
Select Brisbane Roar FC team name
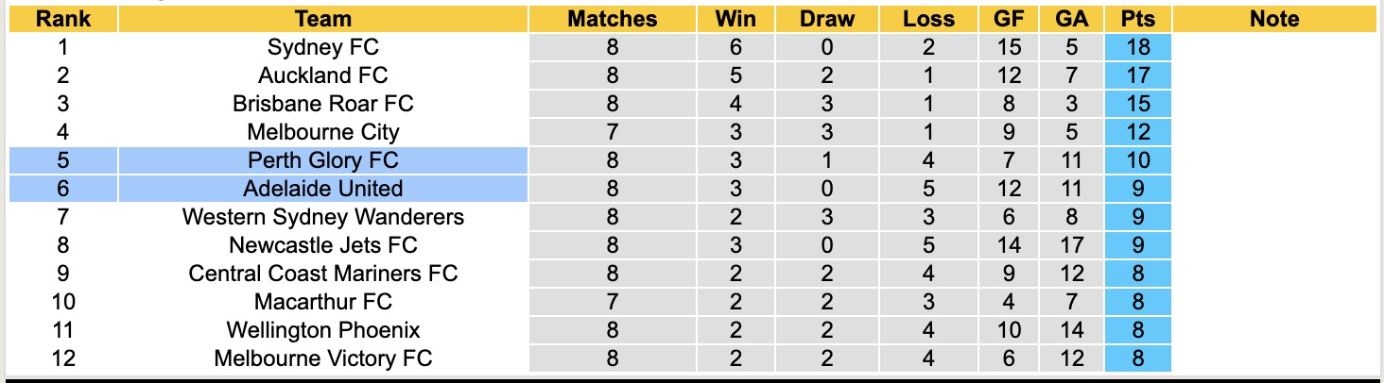[x=322, y=104]
